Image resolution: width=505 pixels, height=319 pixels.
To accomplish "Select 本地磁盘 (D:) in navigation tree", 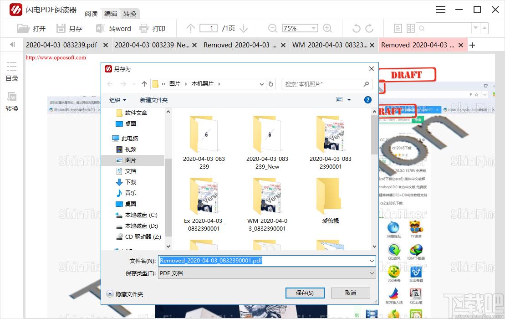I will 137,226.
